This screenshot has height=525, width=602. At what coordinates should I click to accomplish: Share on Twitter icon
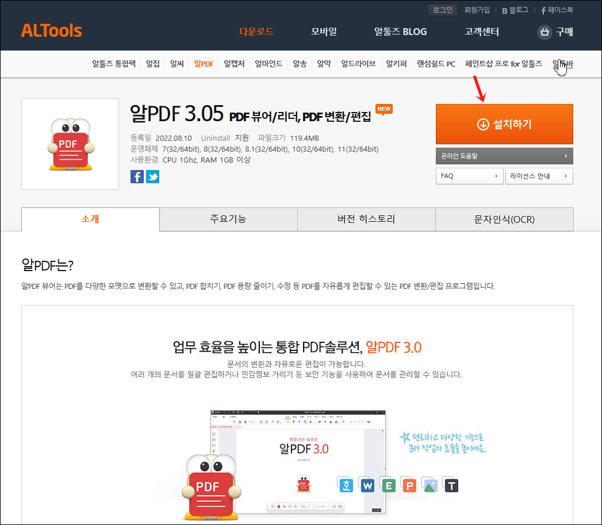coord(153,176)
